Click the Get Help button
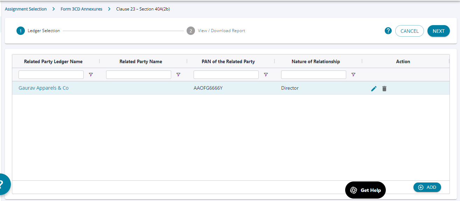 365,190
